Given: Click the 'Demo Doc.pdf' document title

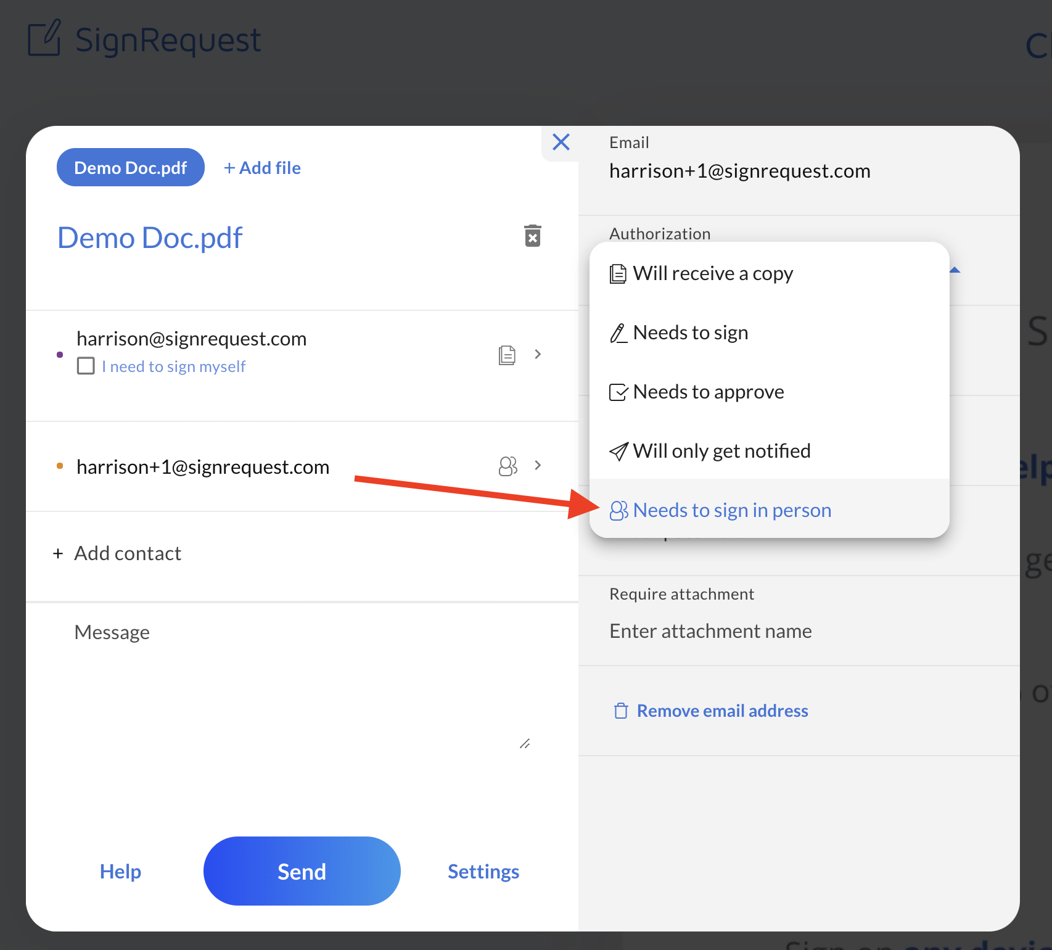Looking at the screenshot, I should (150, 238).
